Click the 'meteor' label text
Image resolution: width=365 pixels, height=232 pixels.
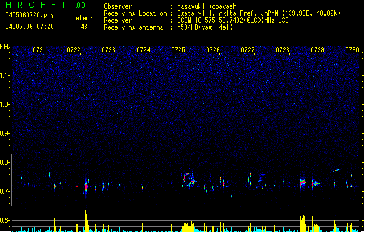[x=82, y=18]
